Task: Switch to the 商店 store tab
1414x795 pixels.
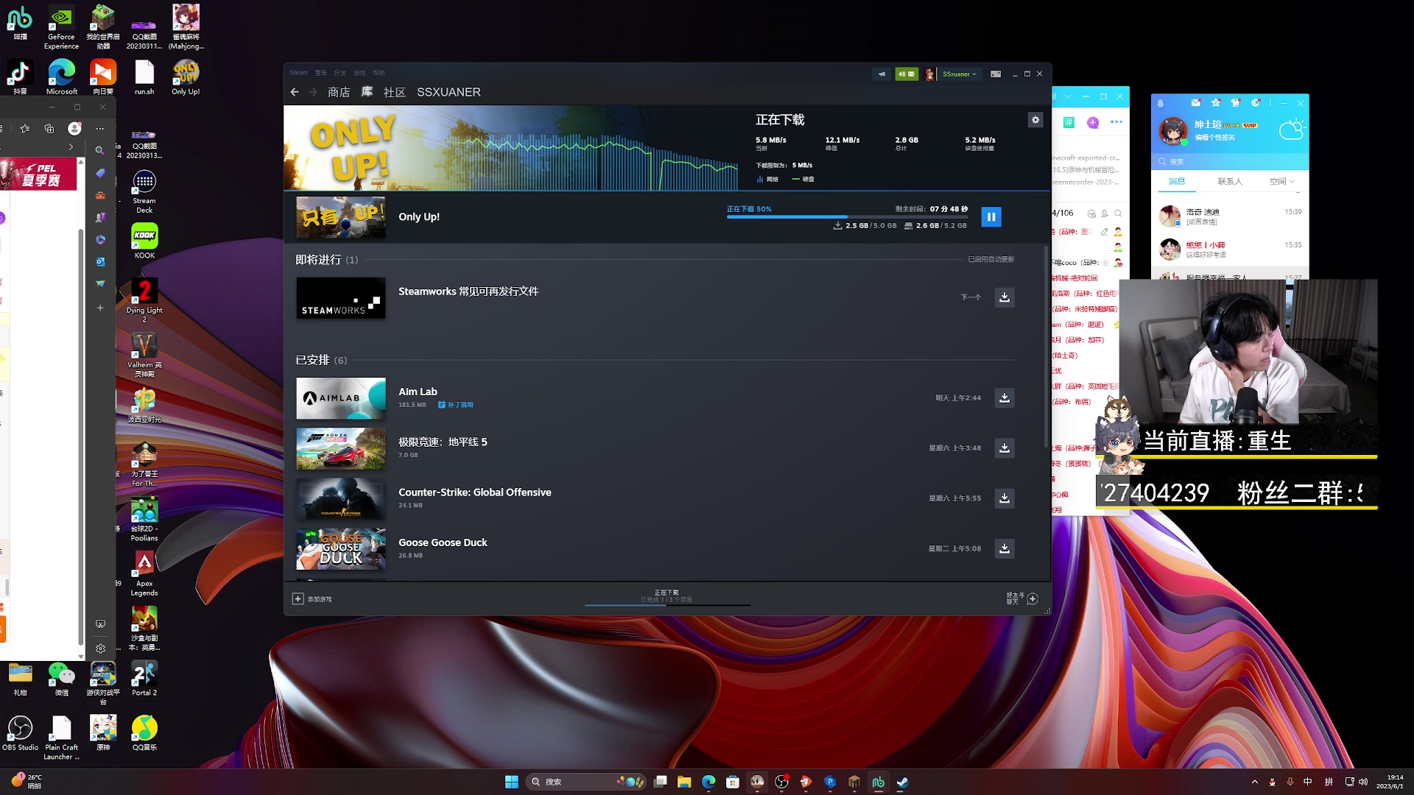Action: (339, 92)
